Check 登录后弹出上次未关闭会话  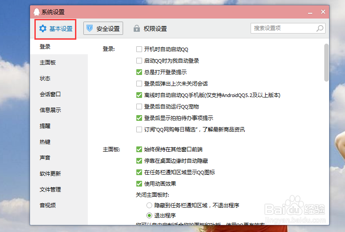point(139,83)
